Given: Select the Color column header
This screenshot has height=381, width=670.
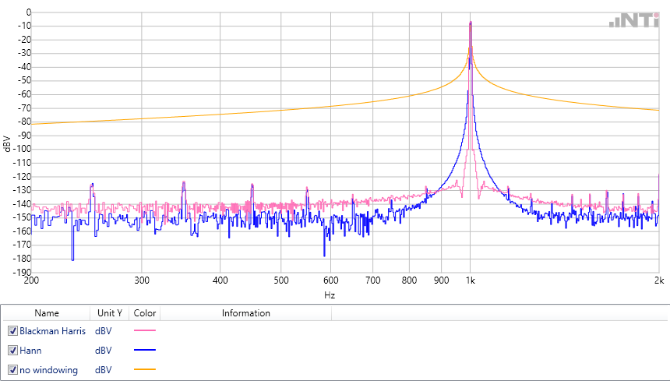Looking at the screenshot, I should pyautogui.click(x=145, y=313).
